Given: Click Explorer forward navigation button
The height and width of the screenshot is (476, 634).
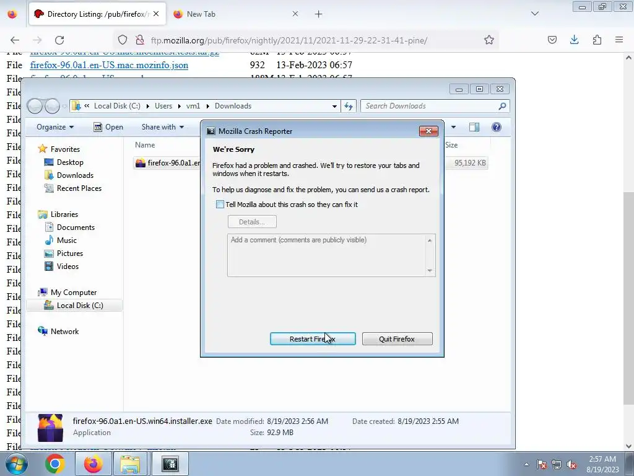Looking at the screenshot, I should point(52,106).
